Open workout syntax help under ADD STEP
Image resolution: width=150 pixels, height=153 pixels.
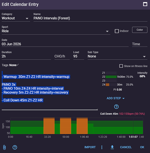click(116, 107)
